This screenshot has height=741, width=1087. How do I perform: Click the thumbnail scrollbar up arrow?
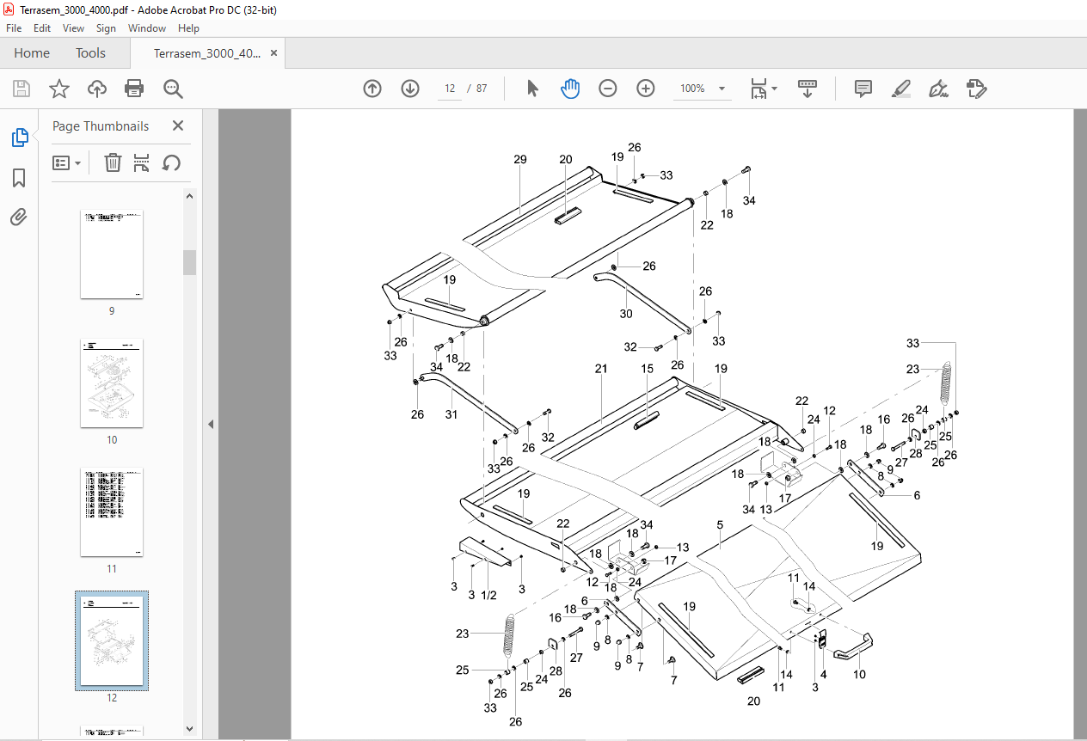click(189, 196)
